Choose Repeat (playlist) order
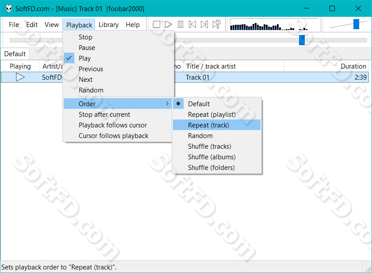This screenshot has height=273, width=372. tap(217, 115)
